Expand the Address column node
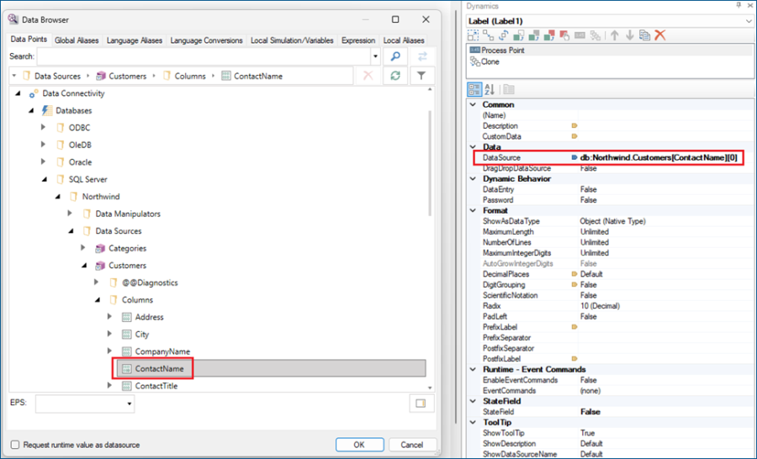This screenshot has height=459, width=757. [110, 317]
